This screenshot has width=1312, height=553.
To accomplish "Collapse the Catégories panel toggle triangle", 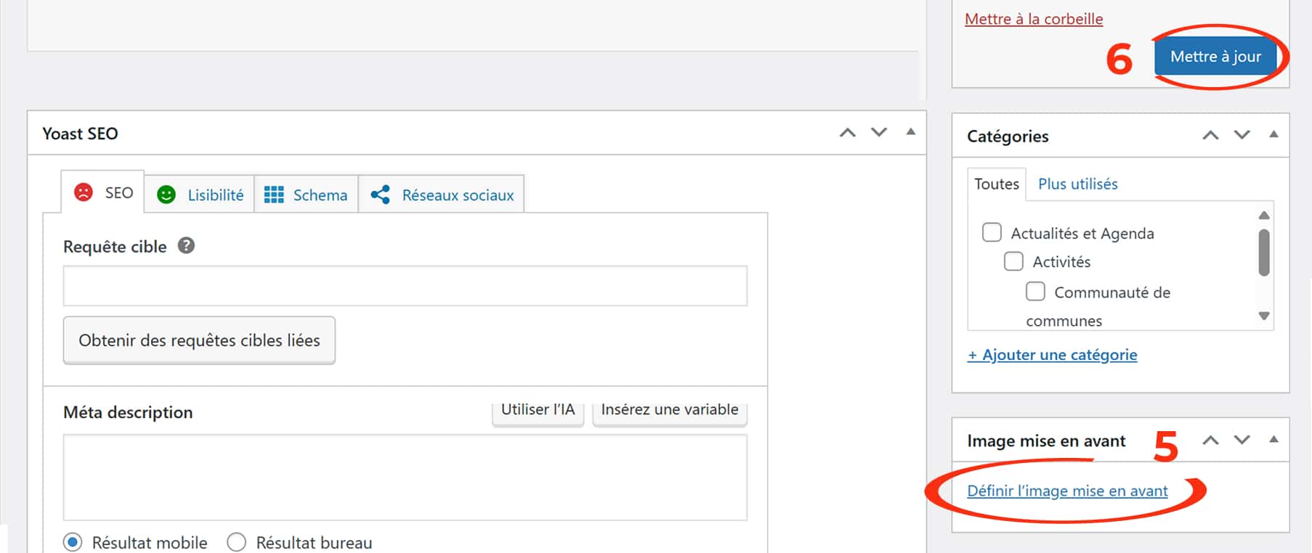I will click(x=1273, y=134).
